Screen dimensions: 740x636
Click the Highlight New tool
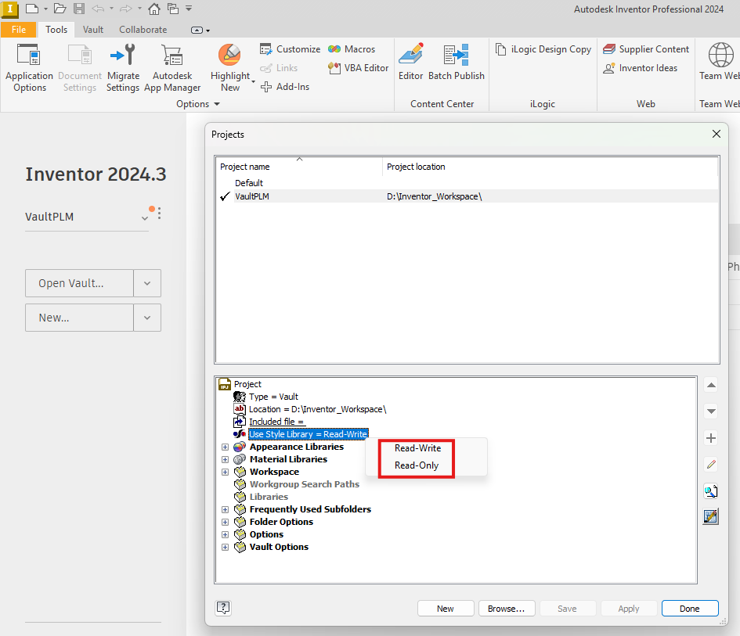pyautogui.click(x=230, y=68)
